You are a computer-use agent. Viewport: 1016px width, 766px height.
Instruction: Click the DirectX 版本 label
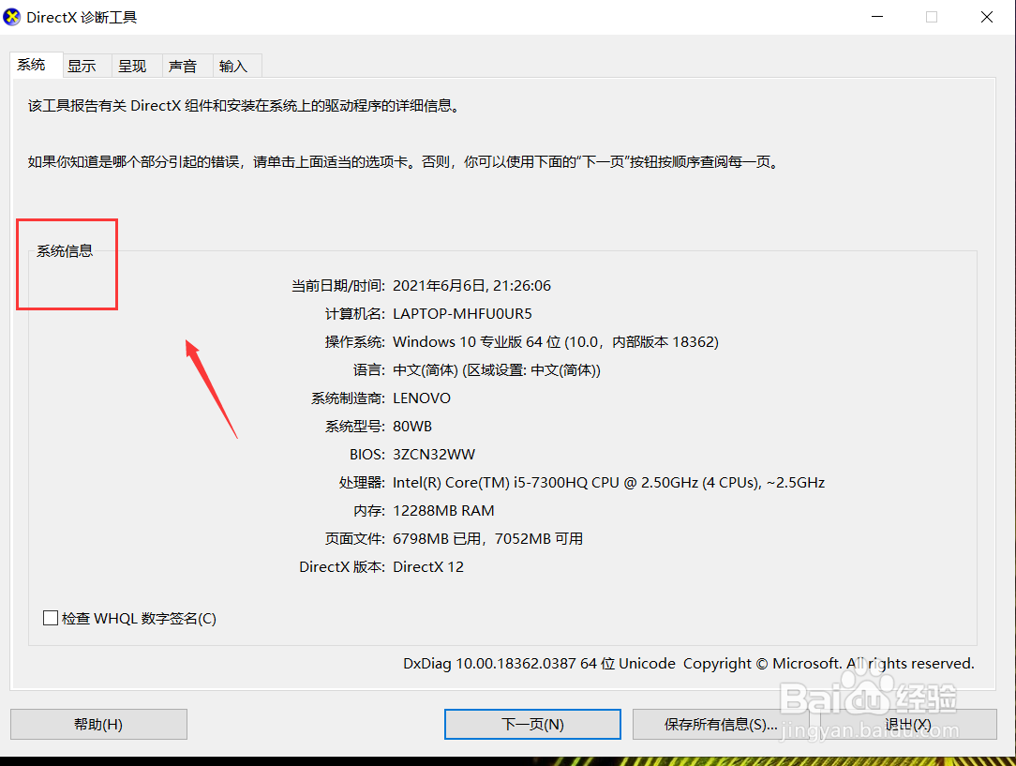(342, 567)
